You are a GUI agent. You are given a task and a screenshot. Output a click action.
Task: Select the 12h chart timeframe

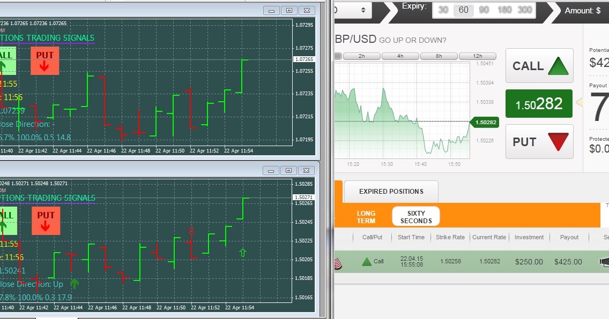pos(477,56)
